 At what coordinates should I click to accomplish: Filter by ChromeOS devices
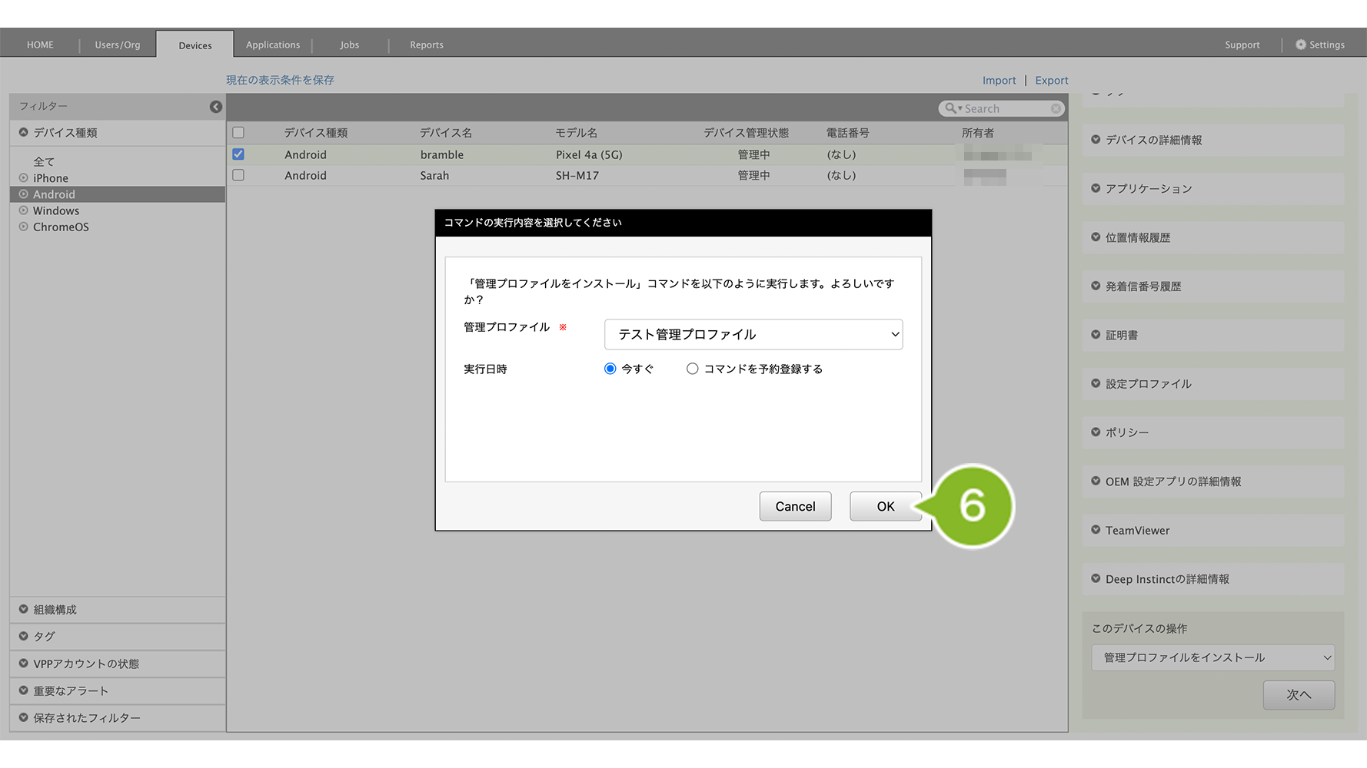click(61, 227)
